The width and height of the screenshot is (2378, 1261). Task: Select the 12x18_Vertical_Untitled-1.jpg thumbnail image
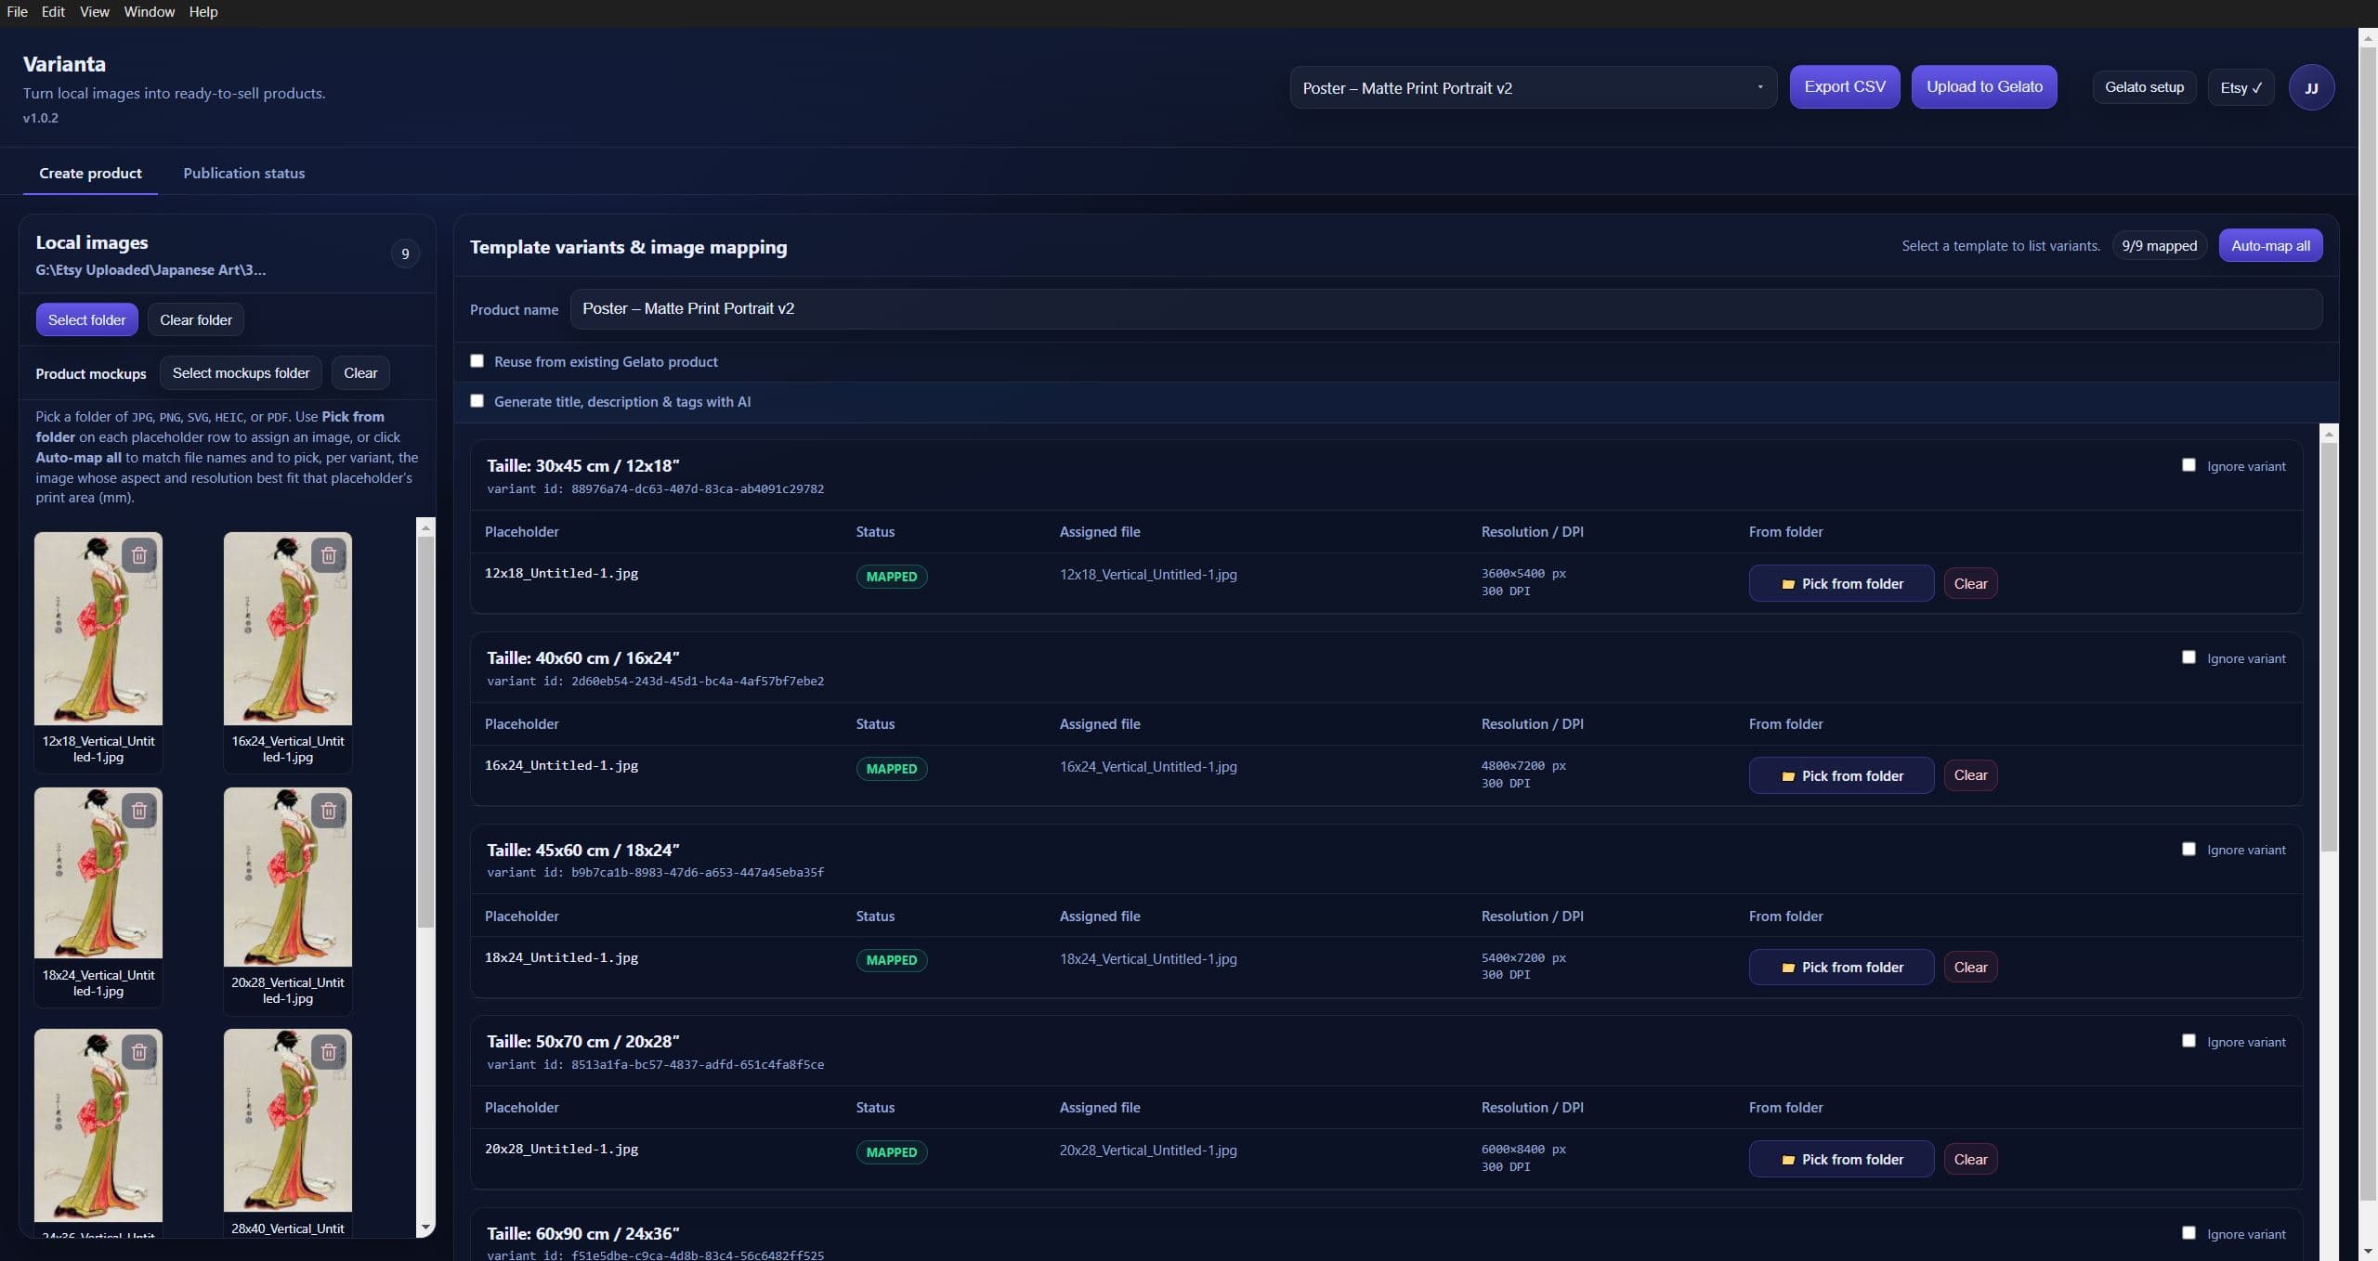click(x=98, y=629)
